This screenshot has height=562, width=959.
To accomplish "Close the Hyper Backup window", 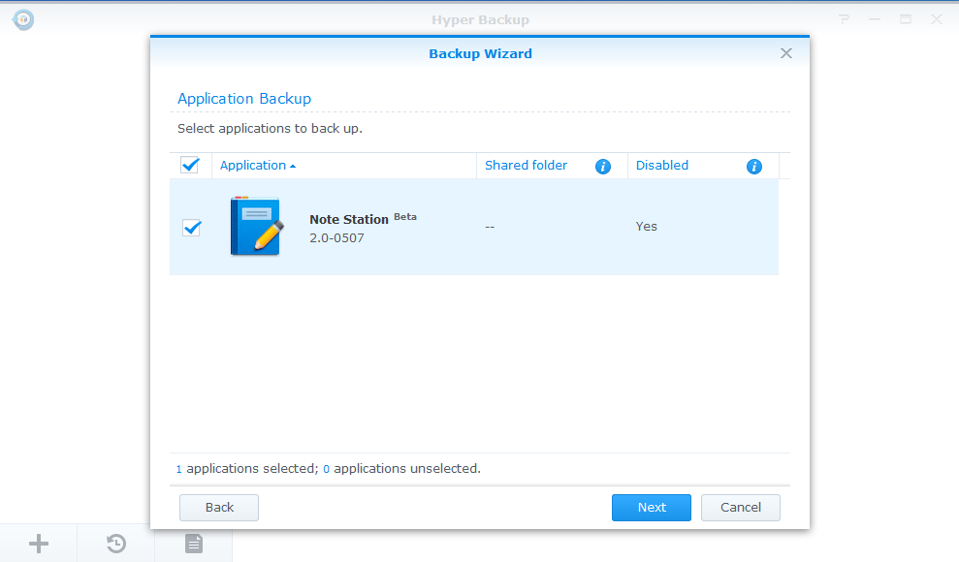I will click(x=937, y=19).
